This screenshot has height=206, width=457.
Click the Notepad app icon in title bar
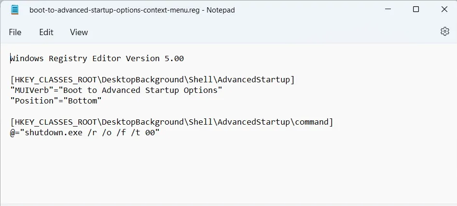click(15, 10)
